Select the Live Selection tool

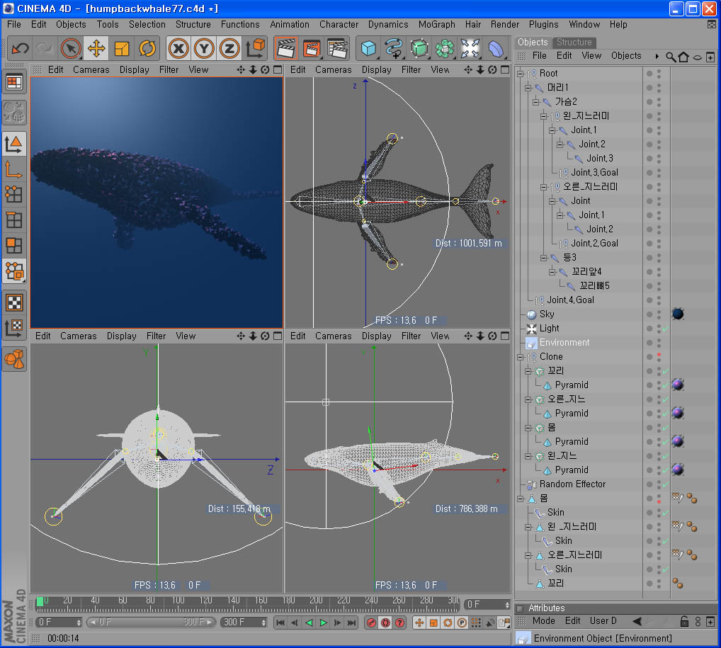[70, 48]
